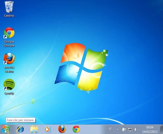This screenshot has height=134, width=163.
Task: Click the IT language indicator
Action: 110,129
